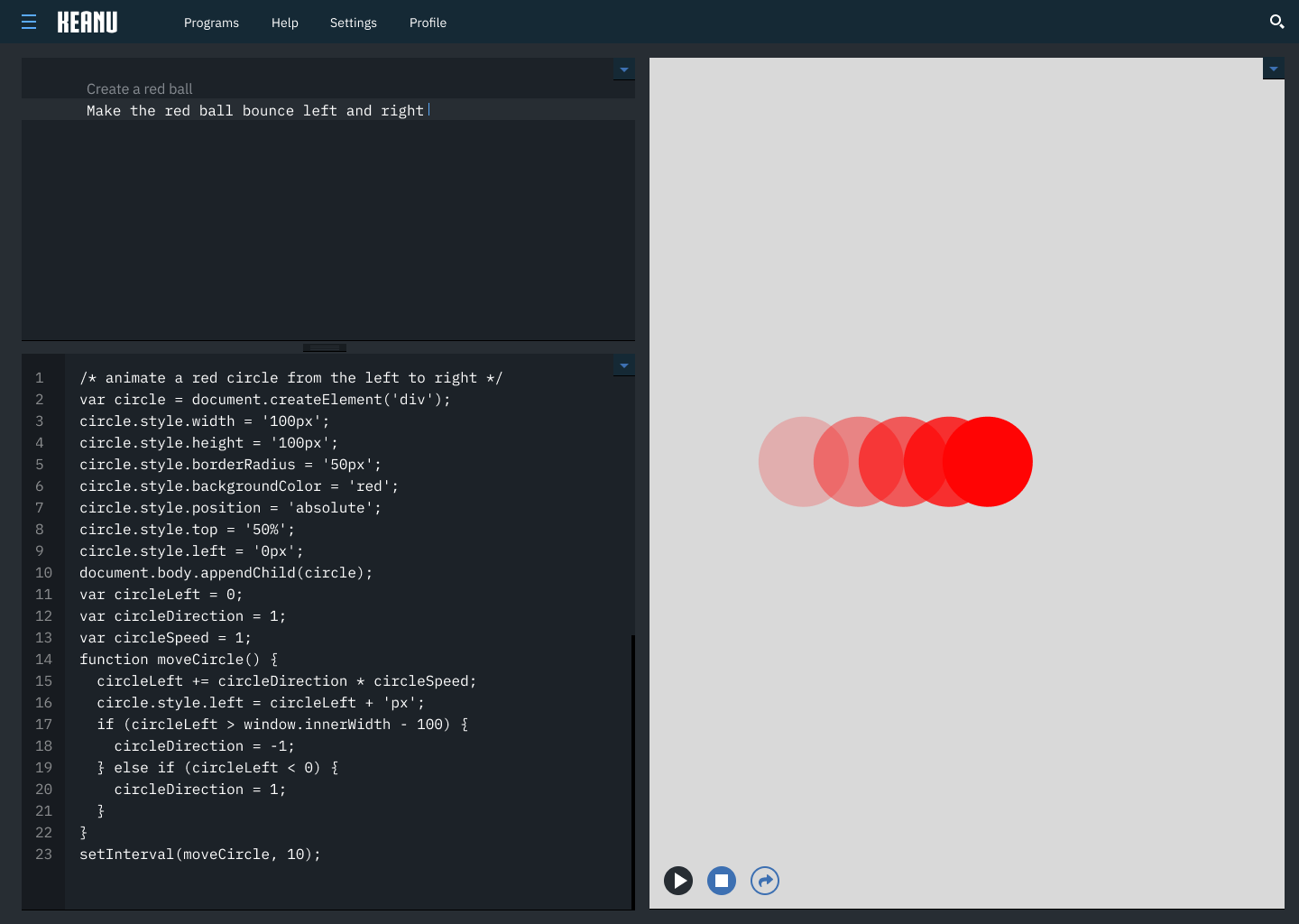Click the solid red ball in preview
1299x924 pixels.
click(988, 462)
